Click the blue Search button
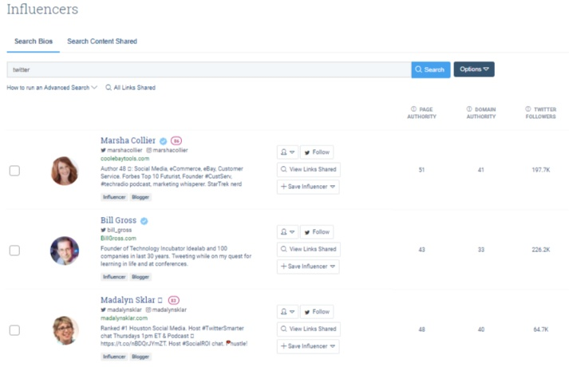Viewport: 569px width, 367px height. (431, 69)
